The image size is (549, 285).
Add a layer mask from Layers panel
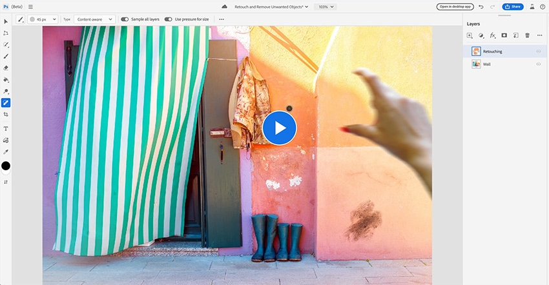tap(504, 35)
